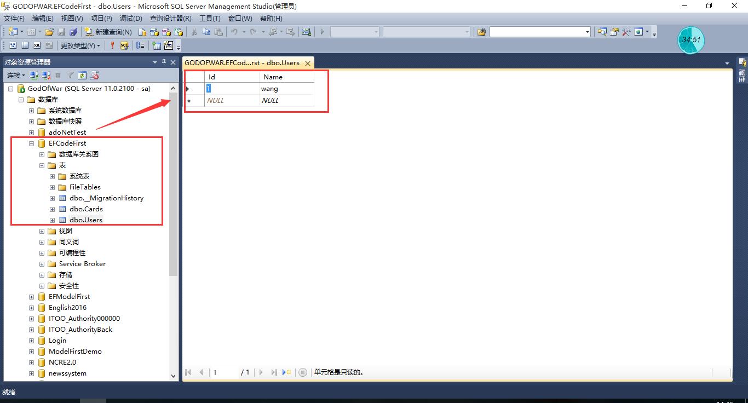Select the NCRE2.0 database in tree
Screen dimensions: 748x403
[x=62, y=362]
